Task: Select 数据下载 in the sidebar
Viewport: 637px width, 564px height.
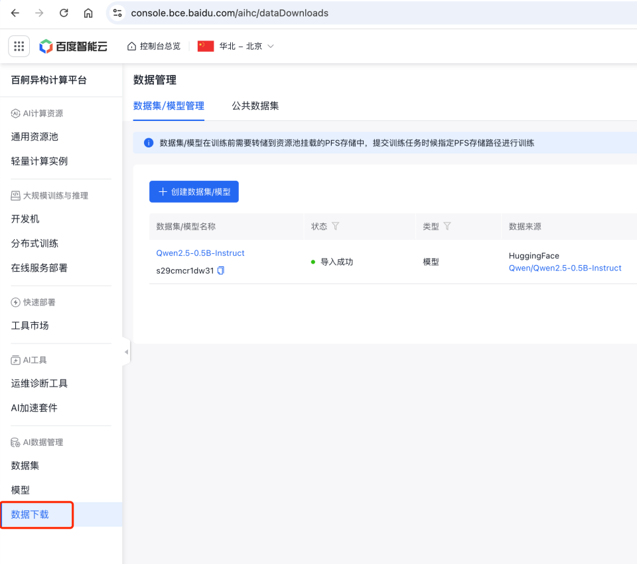Action: click(x=61, y=514)
